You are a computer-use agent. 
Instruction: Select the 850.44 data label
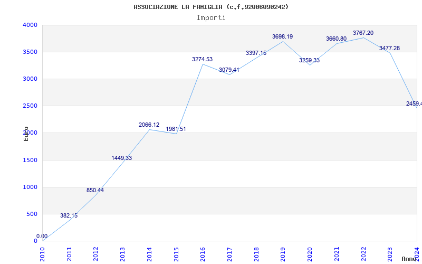pyautogui.click(x=95, y=190)
